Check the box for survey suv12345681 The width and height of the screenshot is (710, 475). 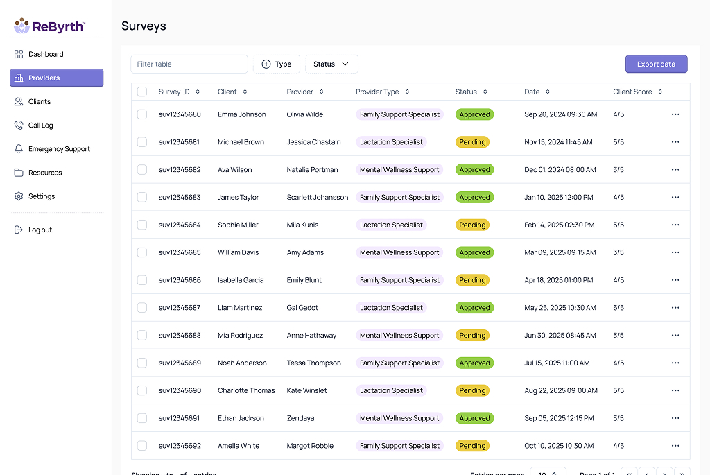pyautogui.click(x=142, y=142)
